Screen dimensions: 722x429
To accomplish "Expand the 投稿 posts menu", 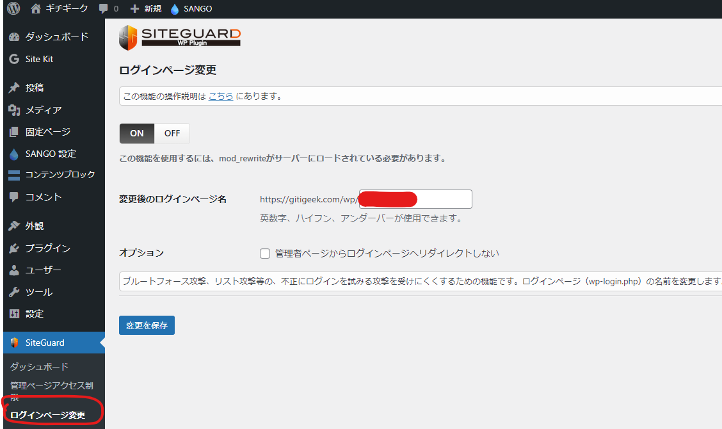I will pyautogui.click(x=35, y=88).
